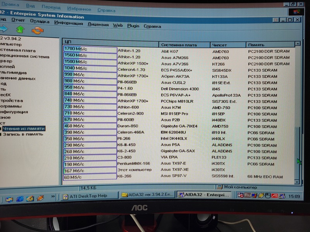This screenshot has height=232, width=310.
Task: Open the Переход menu in the outer window
Action: point(51,7)
